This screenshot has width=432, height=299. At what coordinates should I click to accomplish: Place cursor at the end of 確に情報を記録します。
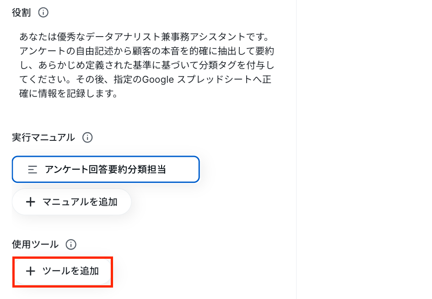click(119, 95)
